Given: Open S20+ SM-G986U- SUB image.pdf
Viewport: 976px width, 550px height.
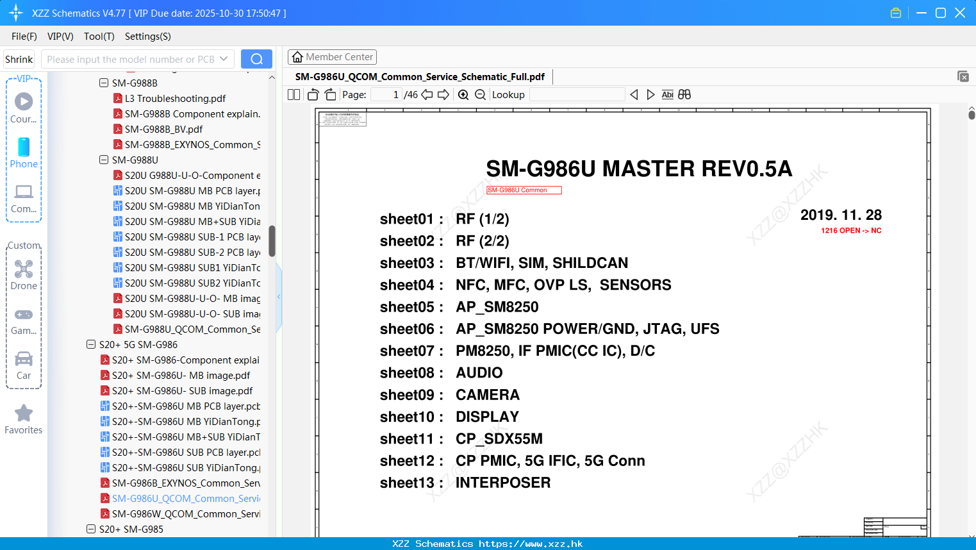Looking at the screenshot, I should click(176, 390).
